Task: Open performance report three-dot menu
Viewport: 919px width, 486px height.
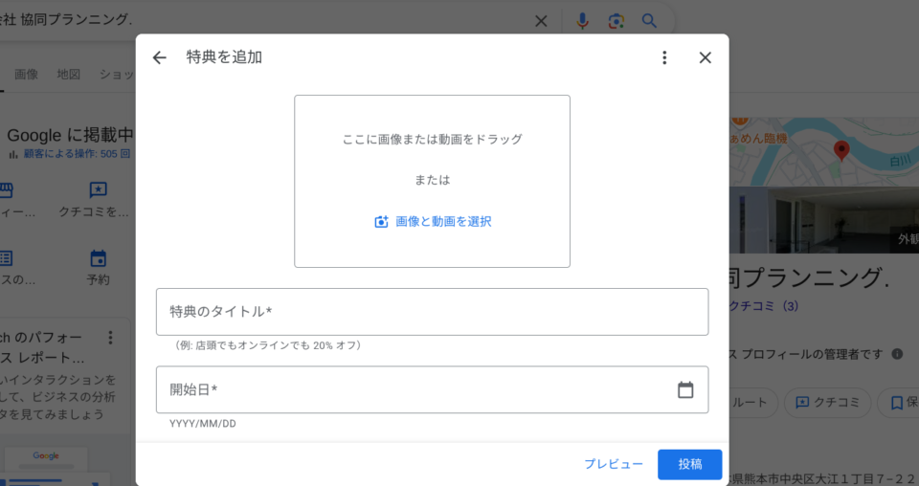Action: coord(110,338)
